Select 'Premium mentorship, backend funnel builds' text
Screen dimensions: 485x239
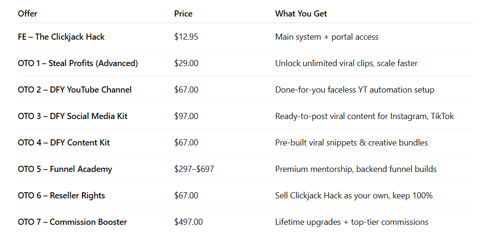click(x=356, y=169)
